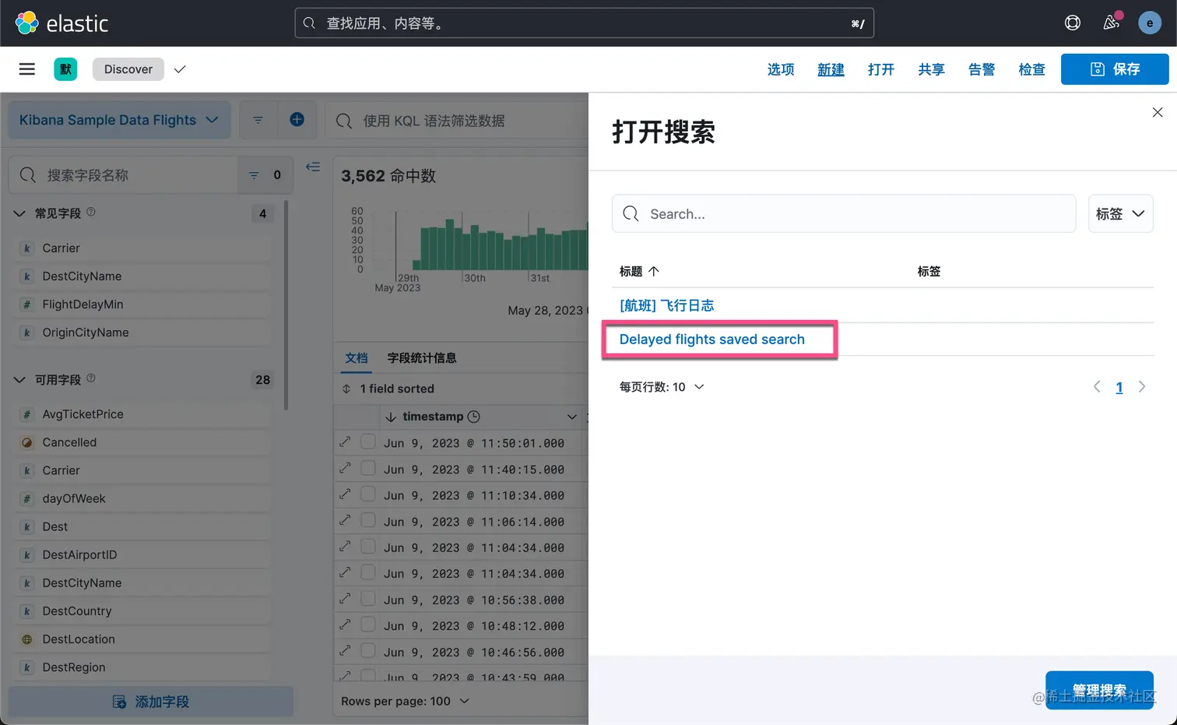This screenshot has width=1177, height=725.
Task: Click 打开 in top menu
Action: pyautogui.click(x=881, y=69)
